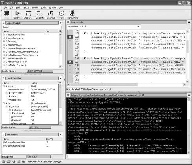The height and width of the screenshot is (165, 192).
Task: Undock the Local Variables panel via grip icon
Action: coord(4,78)
